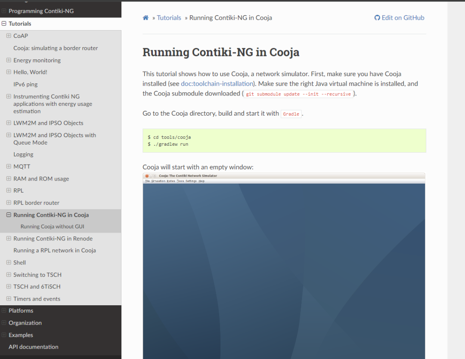Open API documentation in sidebar
The width and height of the screenshot is (465, 359).
[34, 347]
